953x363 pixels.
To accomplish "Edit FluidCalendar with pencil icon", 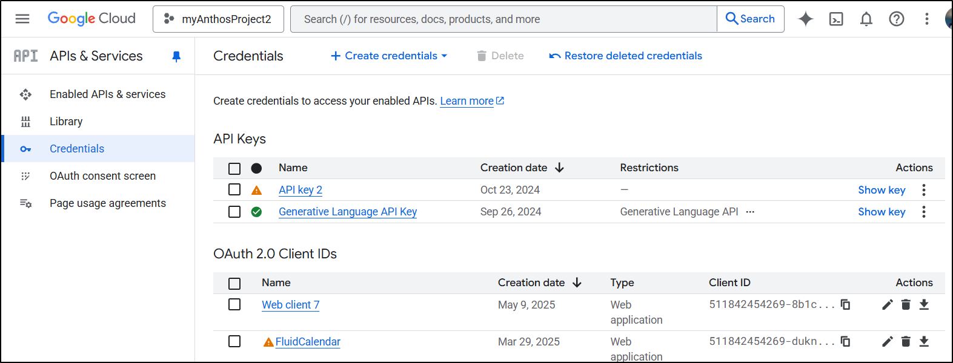I will [x=888, y=341].
